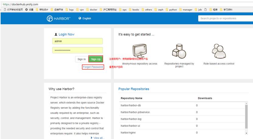
Task: Open the ops bookmark folder
Action: (123, 10)
